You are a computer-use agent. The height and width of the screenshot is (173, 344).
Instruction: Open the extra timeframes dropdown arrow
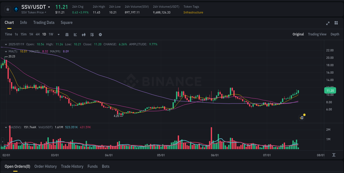click(x=58, y=34)
